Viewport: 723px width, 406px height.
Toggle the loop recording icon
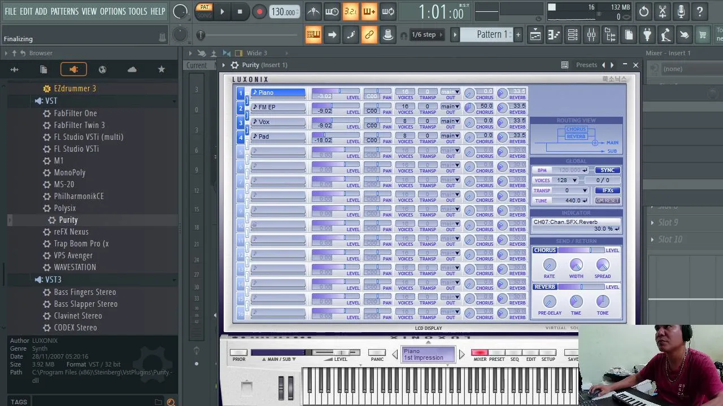pyautogui.click(x=387, y=11)
